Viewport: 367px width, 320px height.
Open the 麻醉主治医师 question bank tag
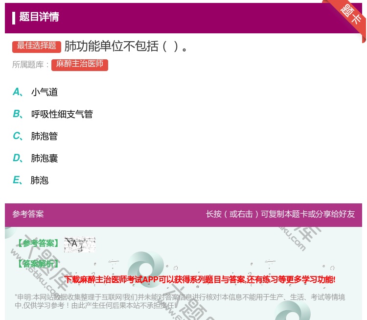tap(79, 64)
